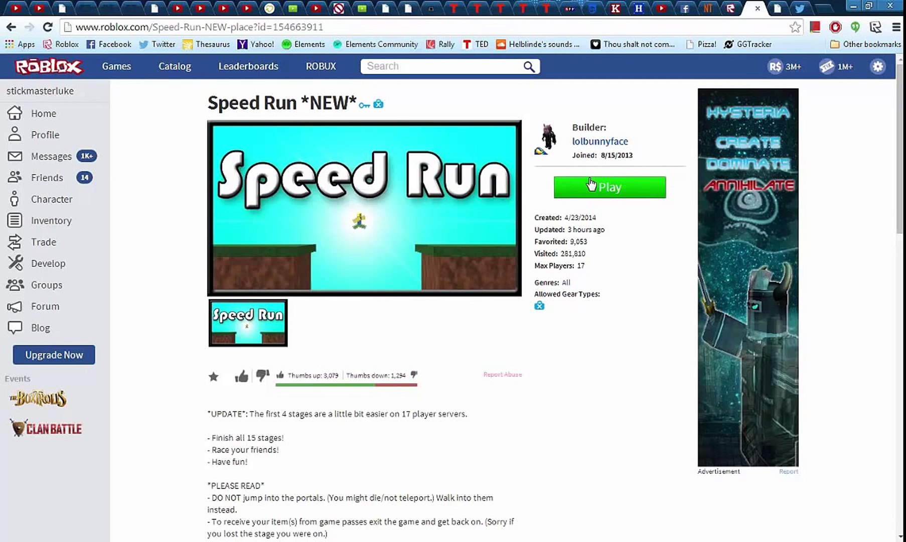The width and height of the screenshot is (906, 542).
Task: Open the Apps bookmarks shortcut
Action: click(20, 44)
